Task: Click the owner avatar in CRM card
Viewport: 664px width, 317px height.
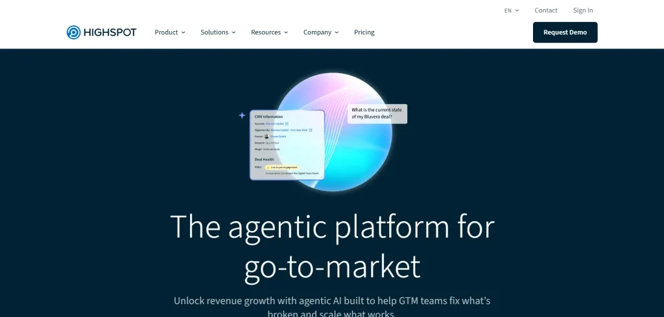Action: click(x=267, y=137)
